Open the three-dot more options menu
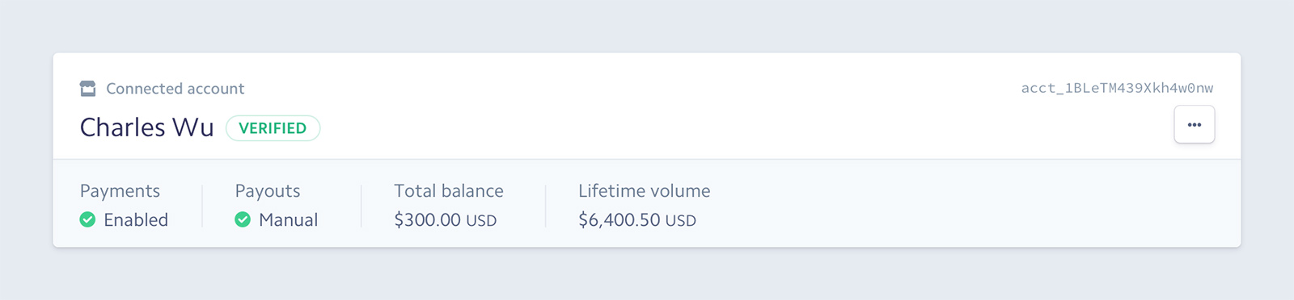 pyautogui.click(x=1194, y=124)
